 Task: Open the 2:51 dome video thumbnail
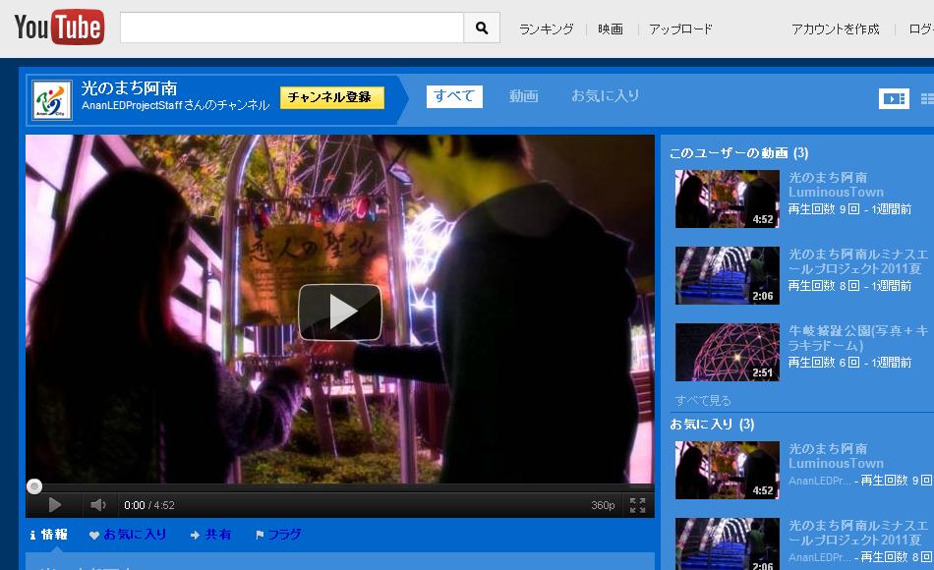click(728, 352)
